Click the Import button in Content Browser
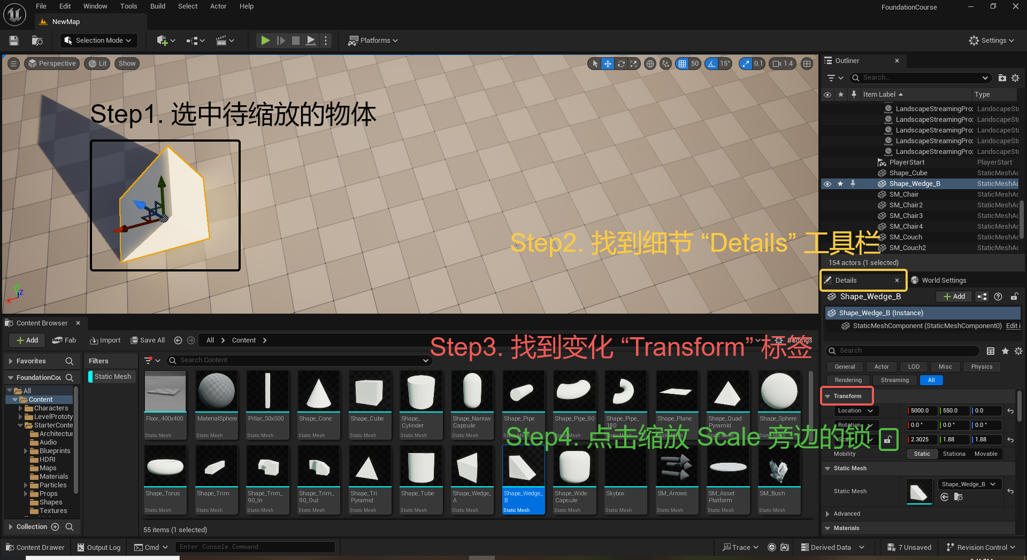 point(105,340)
